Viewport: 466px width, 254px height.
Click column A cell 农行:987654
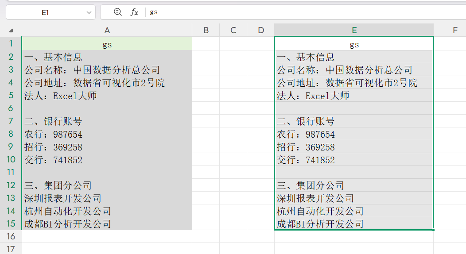coord(107,134)
